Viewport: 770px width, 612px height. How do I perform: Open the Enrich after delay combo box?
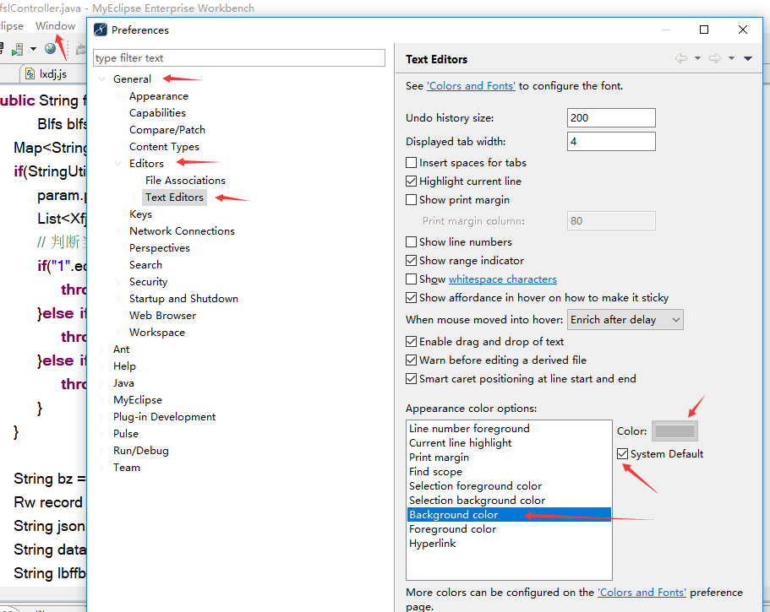[625, 320]
